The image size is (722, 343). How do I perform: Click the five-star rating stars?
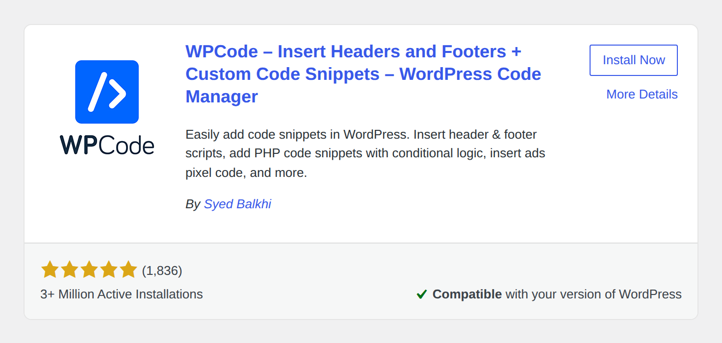(89, 269)
